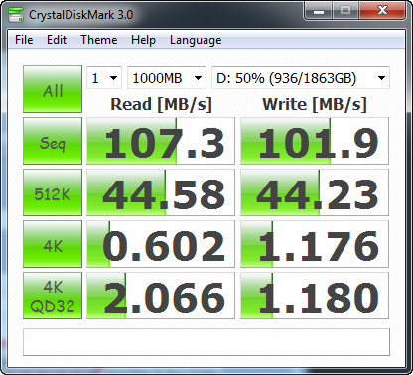
Task: Run the 4K random test
Action: pyautogui.click(x=53, y=244)
